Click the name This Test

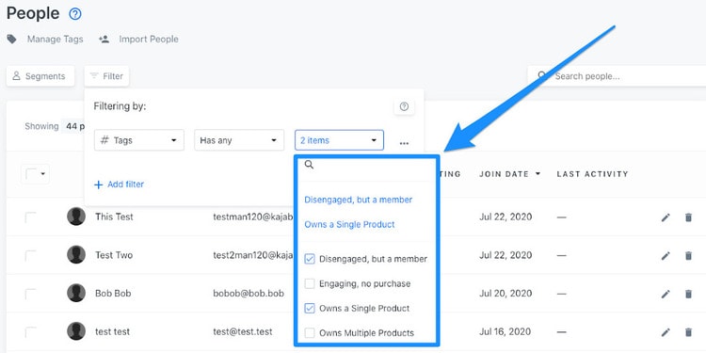114,217
